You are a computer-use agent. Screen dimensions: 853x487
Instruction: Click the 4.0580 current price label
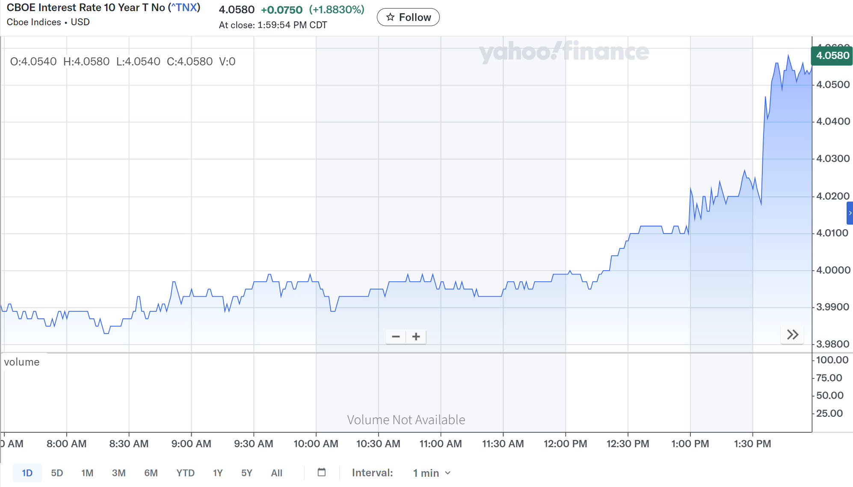(x=832, y=56)
